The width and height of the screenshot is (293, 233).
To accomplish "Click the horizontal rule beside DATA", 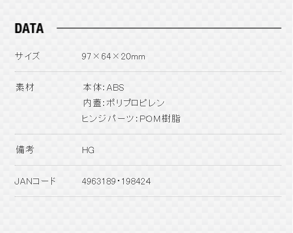I will (169, 28).
